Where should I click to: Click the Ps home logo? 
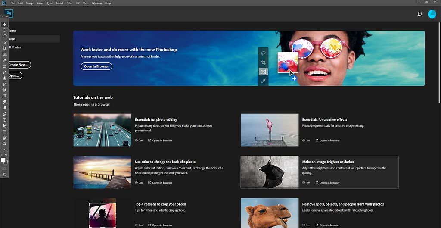pyautogui.click(x=9, y=13)
